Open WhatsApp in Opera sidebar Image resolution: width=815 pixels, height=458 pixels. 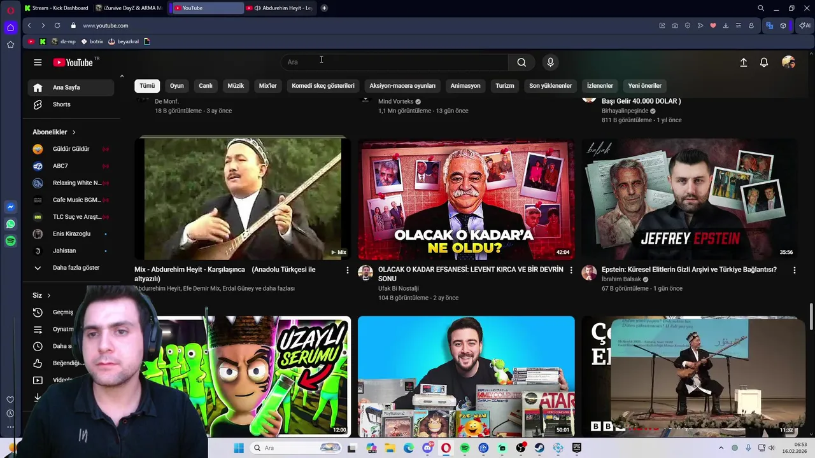[10, 224]
